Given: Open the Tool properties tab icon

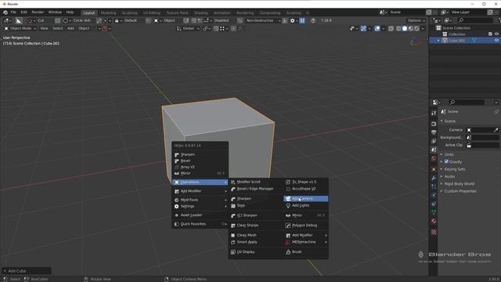Looking at the screenshot, I should pos(434,113).
